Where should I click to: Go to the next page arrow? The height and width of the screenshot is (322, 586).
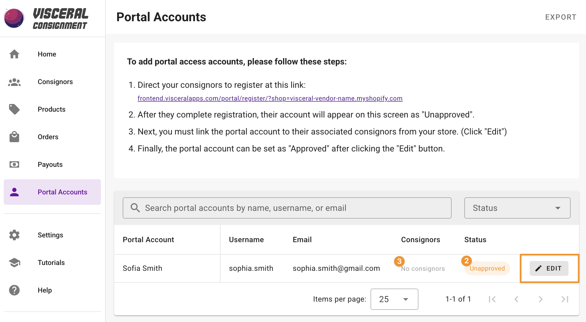[541, 299]
